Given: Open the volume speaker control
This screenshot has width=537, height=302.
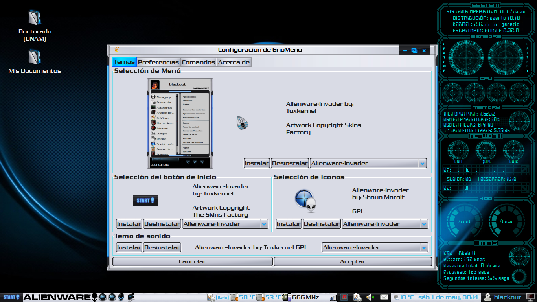Looking at the screenshot, I should pyautogui.click(x=370, y=298).
